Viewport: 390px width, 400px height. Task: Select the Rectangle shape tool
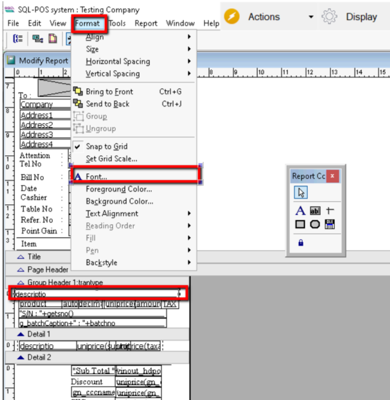coord(300,224)
